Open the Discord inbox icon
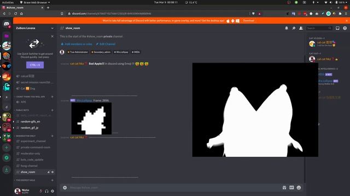 click(337, 28)
